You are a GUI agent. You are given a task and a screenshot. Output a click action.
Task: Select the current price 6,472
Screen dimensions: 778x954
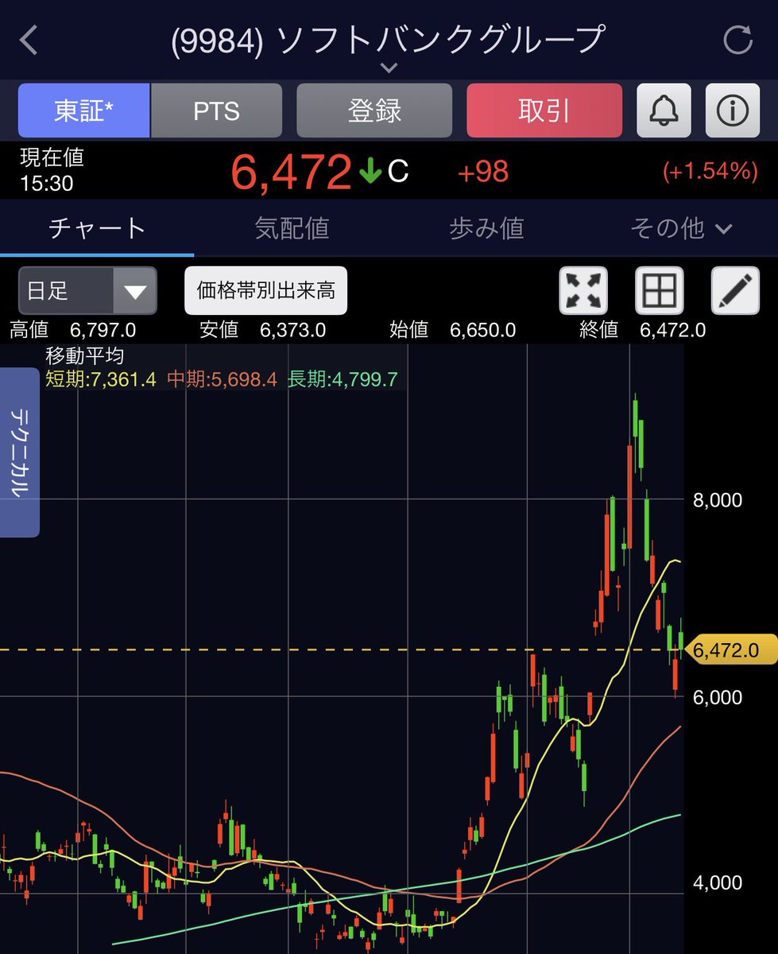point(291,171)
